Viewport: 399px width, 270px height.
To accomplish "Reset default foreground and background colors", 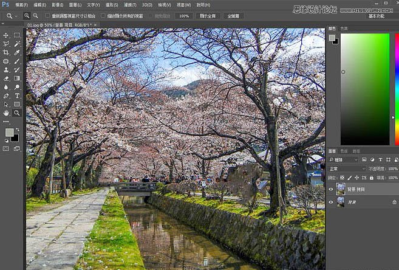I will tap(6, 140).
